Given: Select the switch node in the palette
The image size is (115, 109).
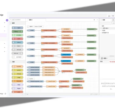Looking at the screenshot, I should click(18, 70).
